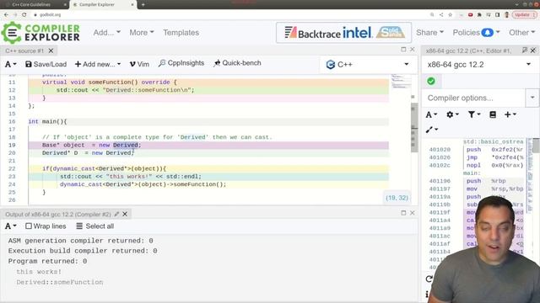Open output pane font size menu
The height and width of the screenshot is (303, 540).
coord(10,226)
